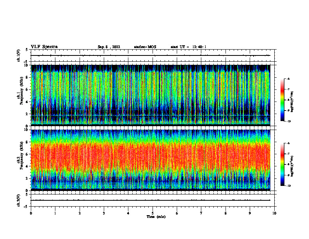Click the ch.3 voltage waveform trace panel

point(153,200)
